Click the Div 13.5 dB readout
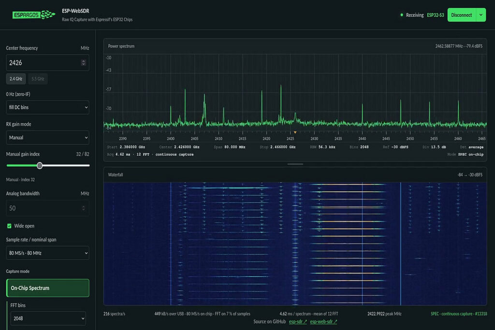Viewport: 495px width, 330px height. tap(434, 147)
